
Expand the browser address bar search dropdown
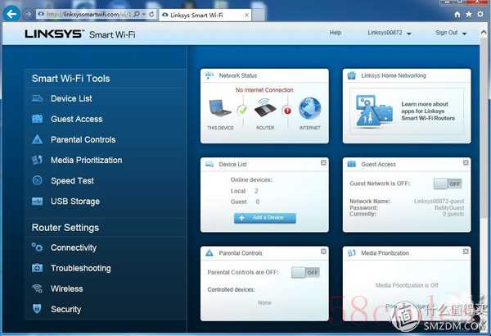click(x=142, y=15)
